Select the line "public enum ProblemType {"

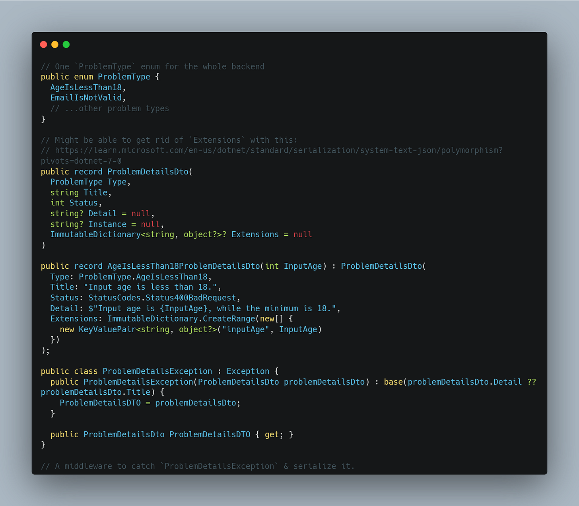(100, 77)
